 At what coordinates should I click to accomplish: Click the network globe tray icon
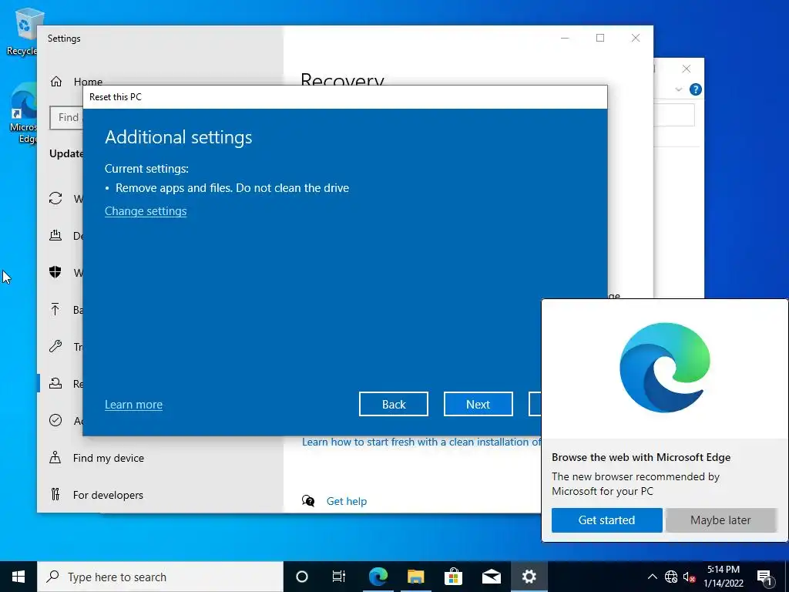pyautogui.click(x=671, y=577)
